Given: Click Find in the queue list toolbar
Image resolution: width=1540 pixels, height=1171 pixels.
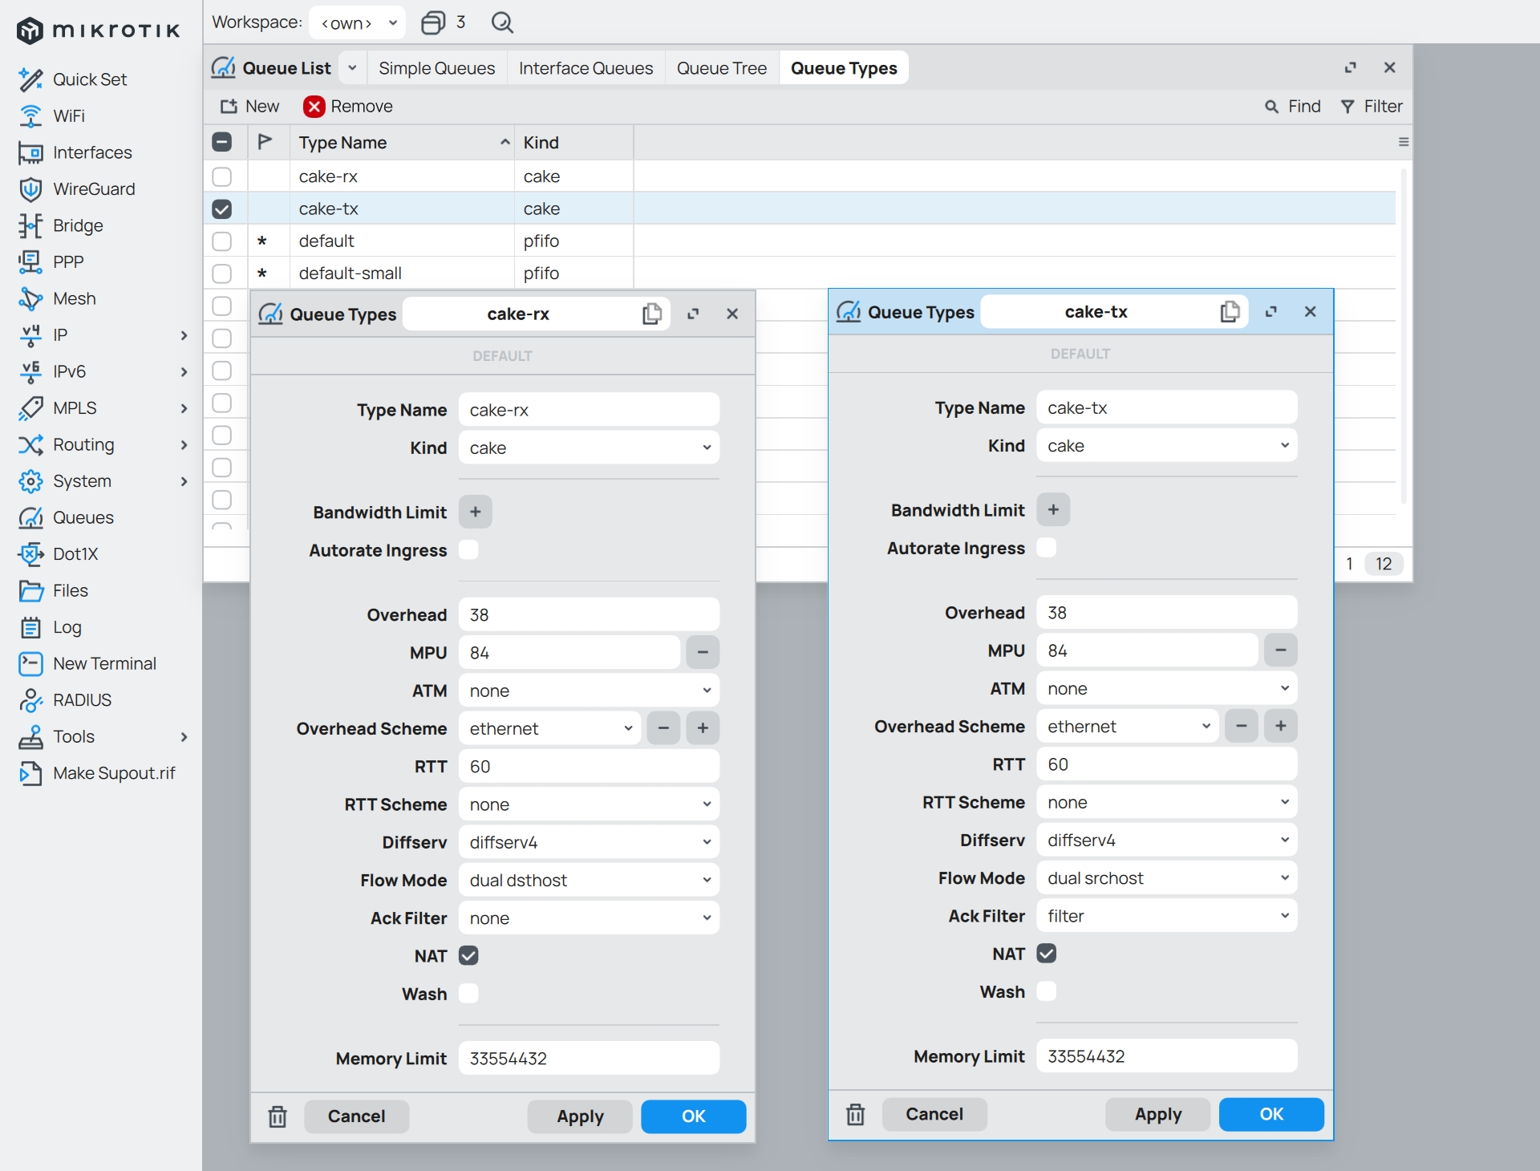Looking at the screenshot, I should pyautogui.click(x=1292, y=107).
